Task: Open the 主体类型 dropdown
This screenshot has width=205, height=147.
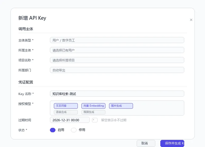Action: pyautogui.click(x=117, y=40)
